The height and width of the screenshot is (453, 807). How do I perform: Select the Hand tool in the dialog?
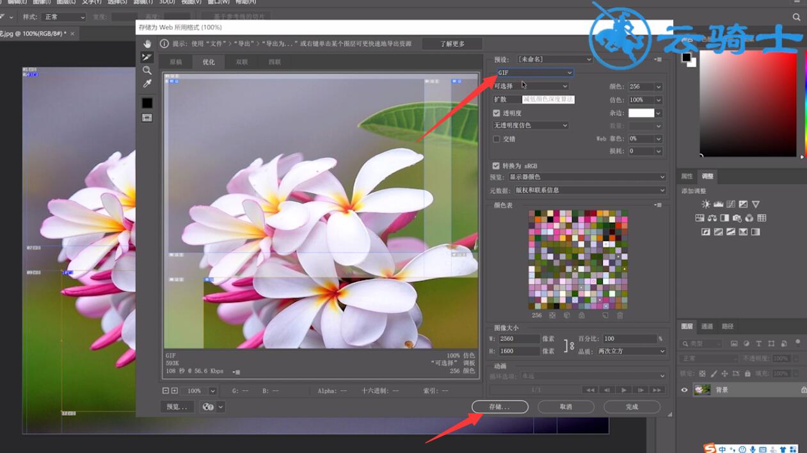[147, 44]
